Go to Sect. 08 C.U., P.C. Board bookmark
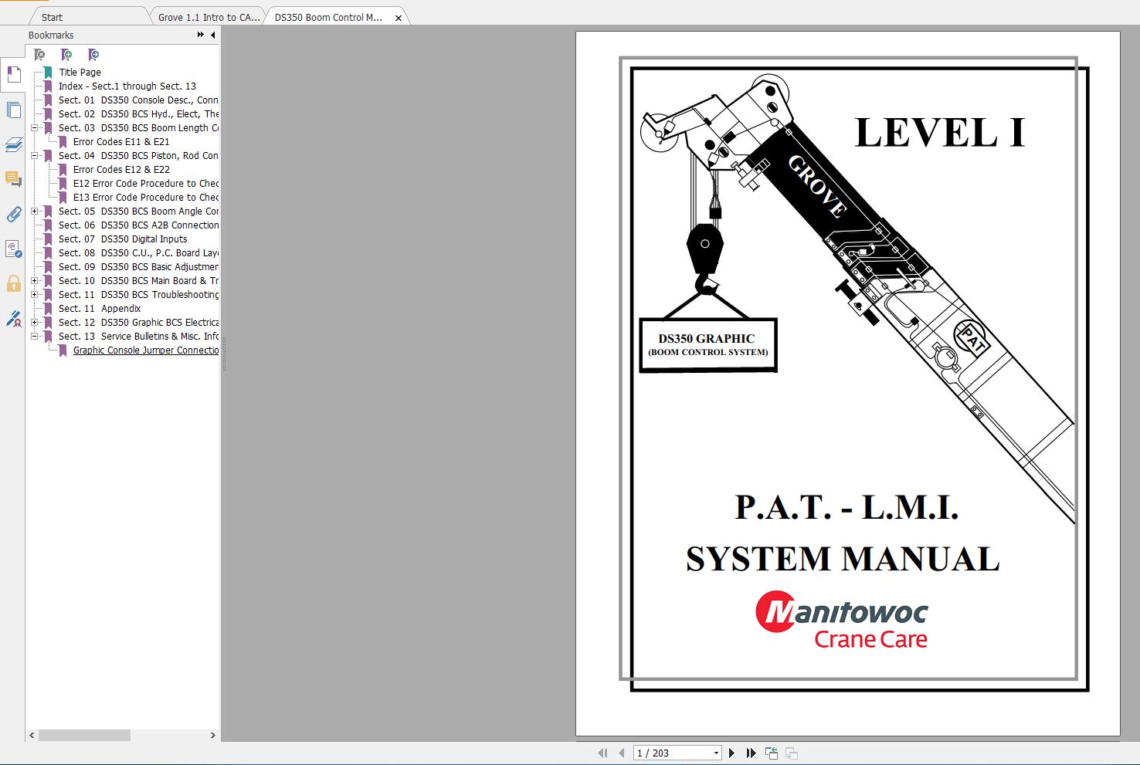 tap(138, 253)
